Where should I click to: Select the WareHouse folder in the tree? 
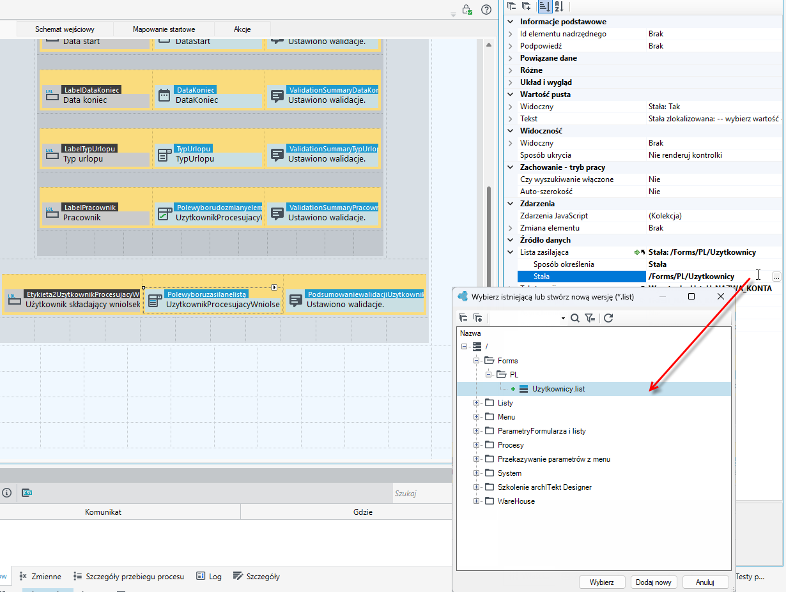pos(516,501)
